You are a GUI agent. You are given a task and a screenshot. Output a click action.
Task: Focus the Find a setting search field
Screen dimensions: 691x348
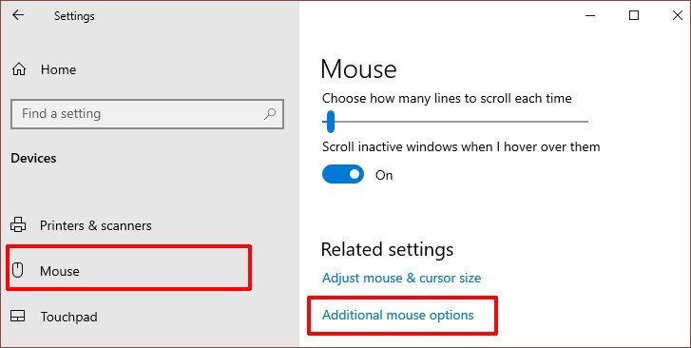click(147, 114)
